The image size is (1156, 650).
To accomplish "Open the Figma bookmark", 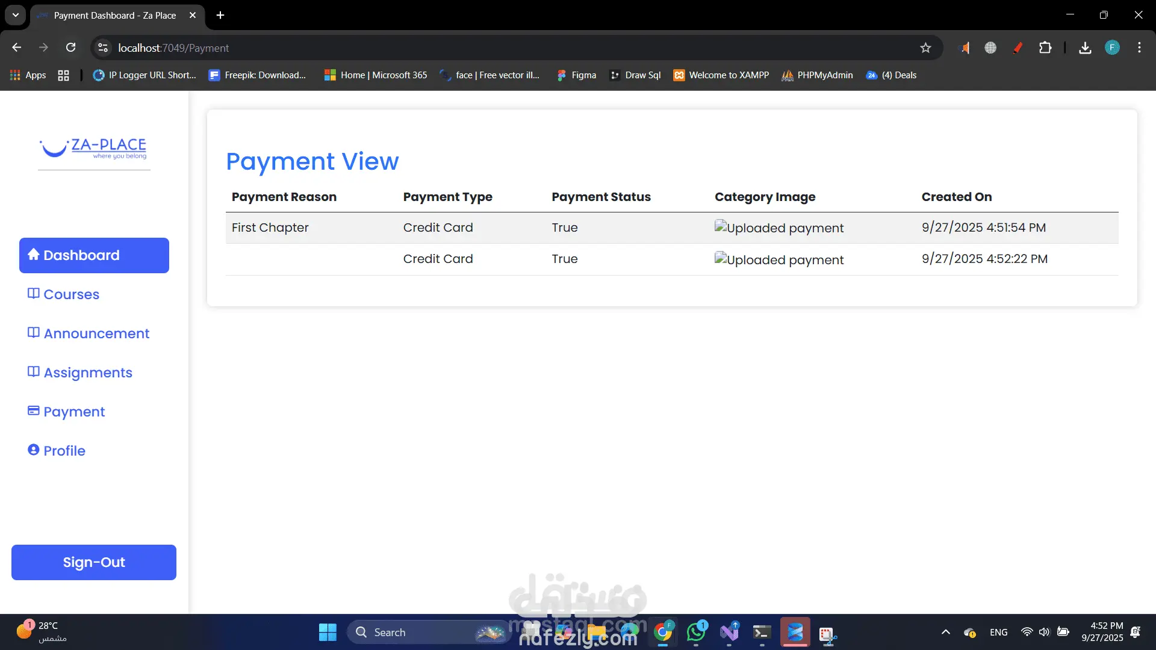I will 576,75.
